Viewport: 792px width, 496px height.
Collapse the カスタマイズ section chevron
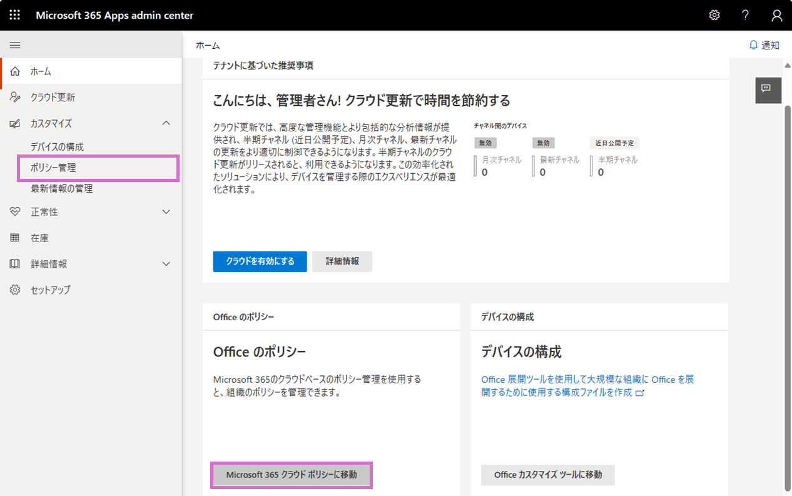[166, 123]
